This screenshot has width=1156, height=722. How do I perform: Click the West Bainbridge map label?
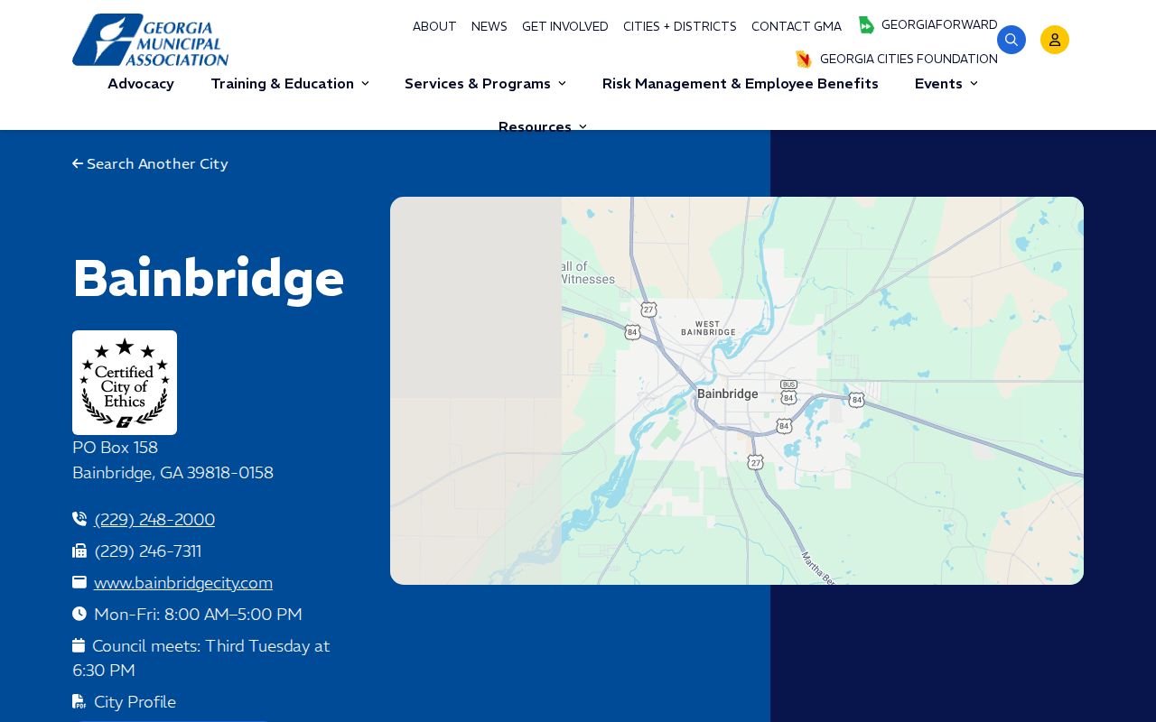point(708,328)
